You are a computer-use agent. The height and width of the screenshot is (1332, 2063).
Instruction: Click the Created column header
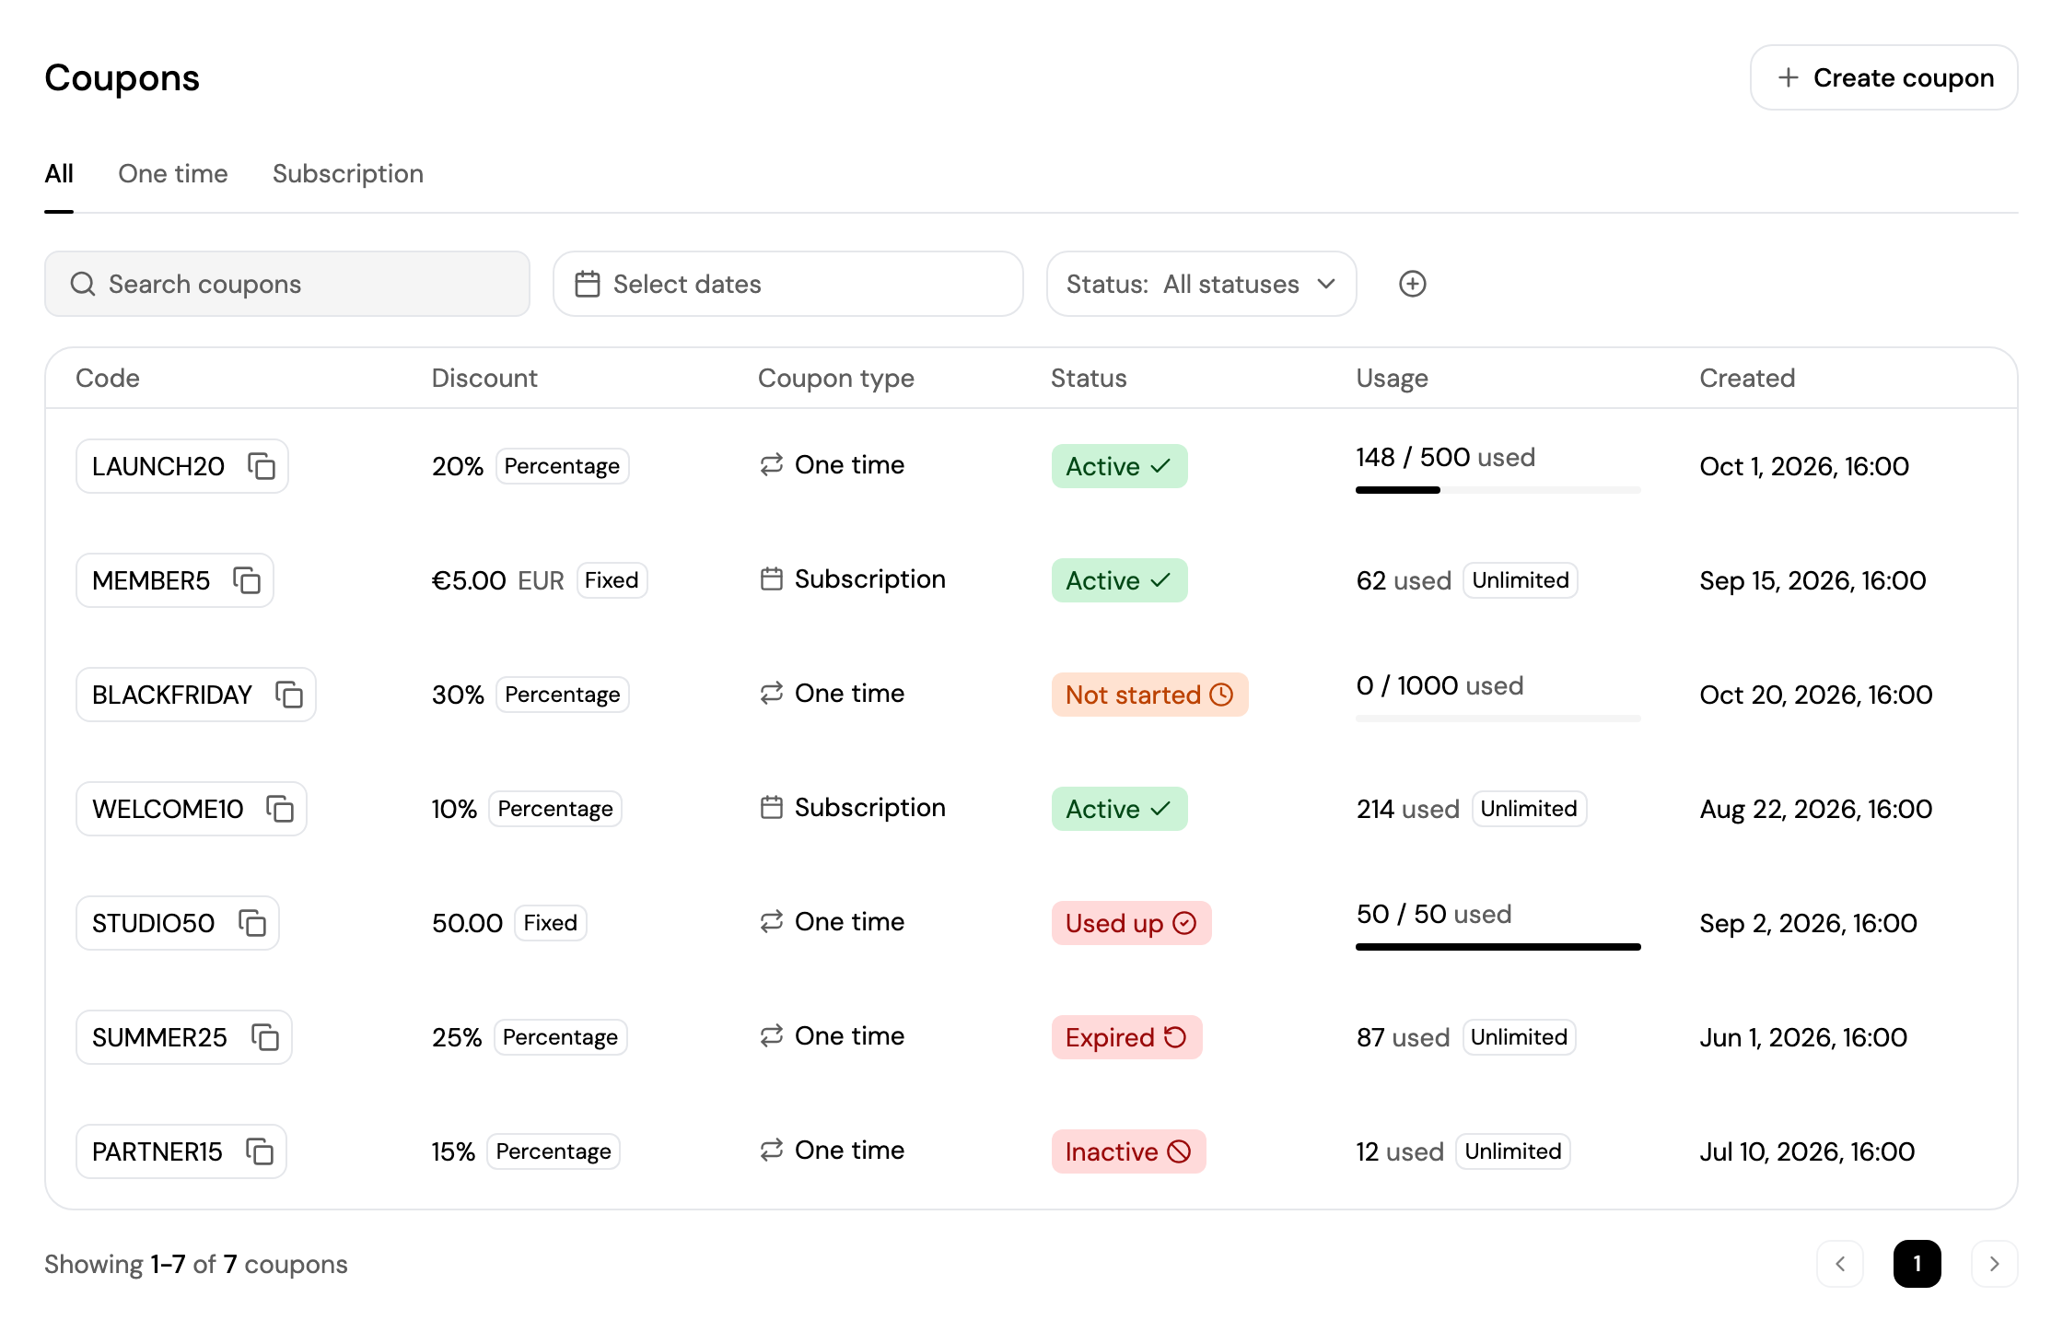(1747, 379)
